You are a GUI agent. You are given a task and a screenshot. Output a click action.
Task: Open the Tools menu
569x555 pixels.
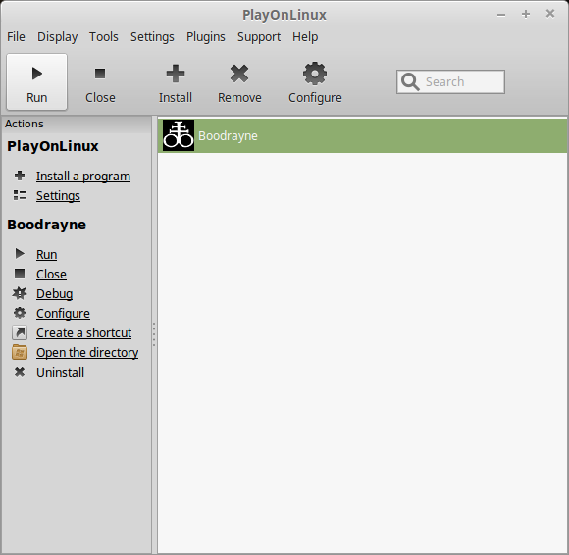pyautogui.click(x=104, y=37)
